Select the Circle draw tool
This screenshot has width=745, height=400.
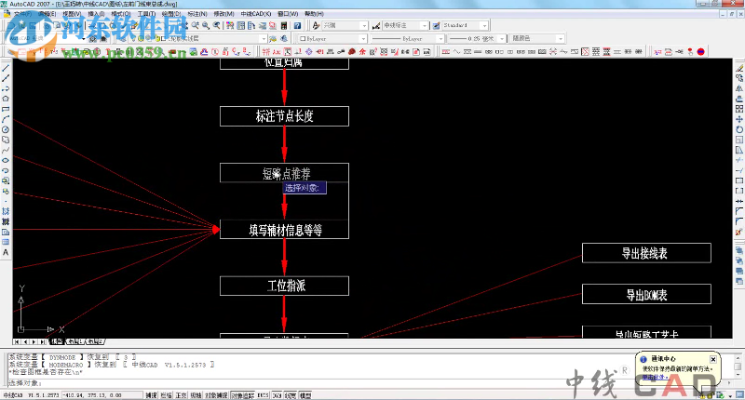pos(6,129)
